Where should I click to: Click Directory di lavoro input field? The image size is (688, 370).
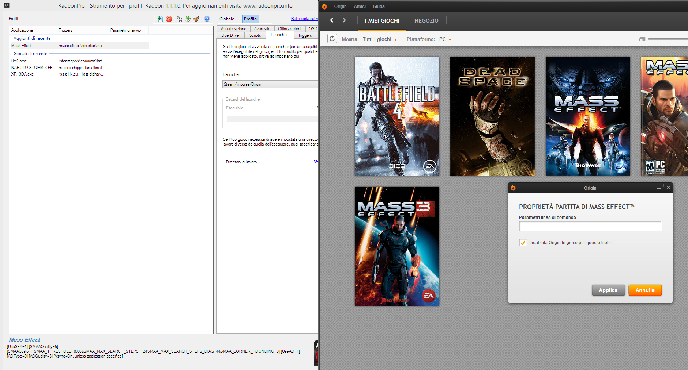coord(272,173)
